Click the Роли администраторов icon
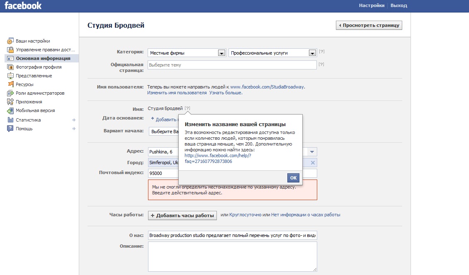This screenshot has width=469, height=275. pyautogui.click(x=10, y=93)
